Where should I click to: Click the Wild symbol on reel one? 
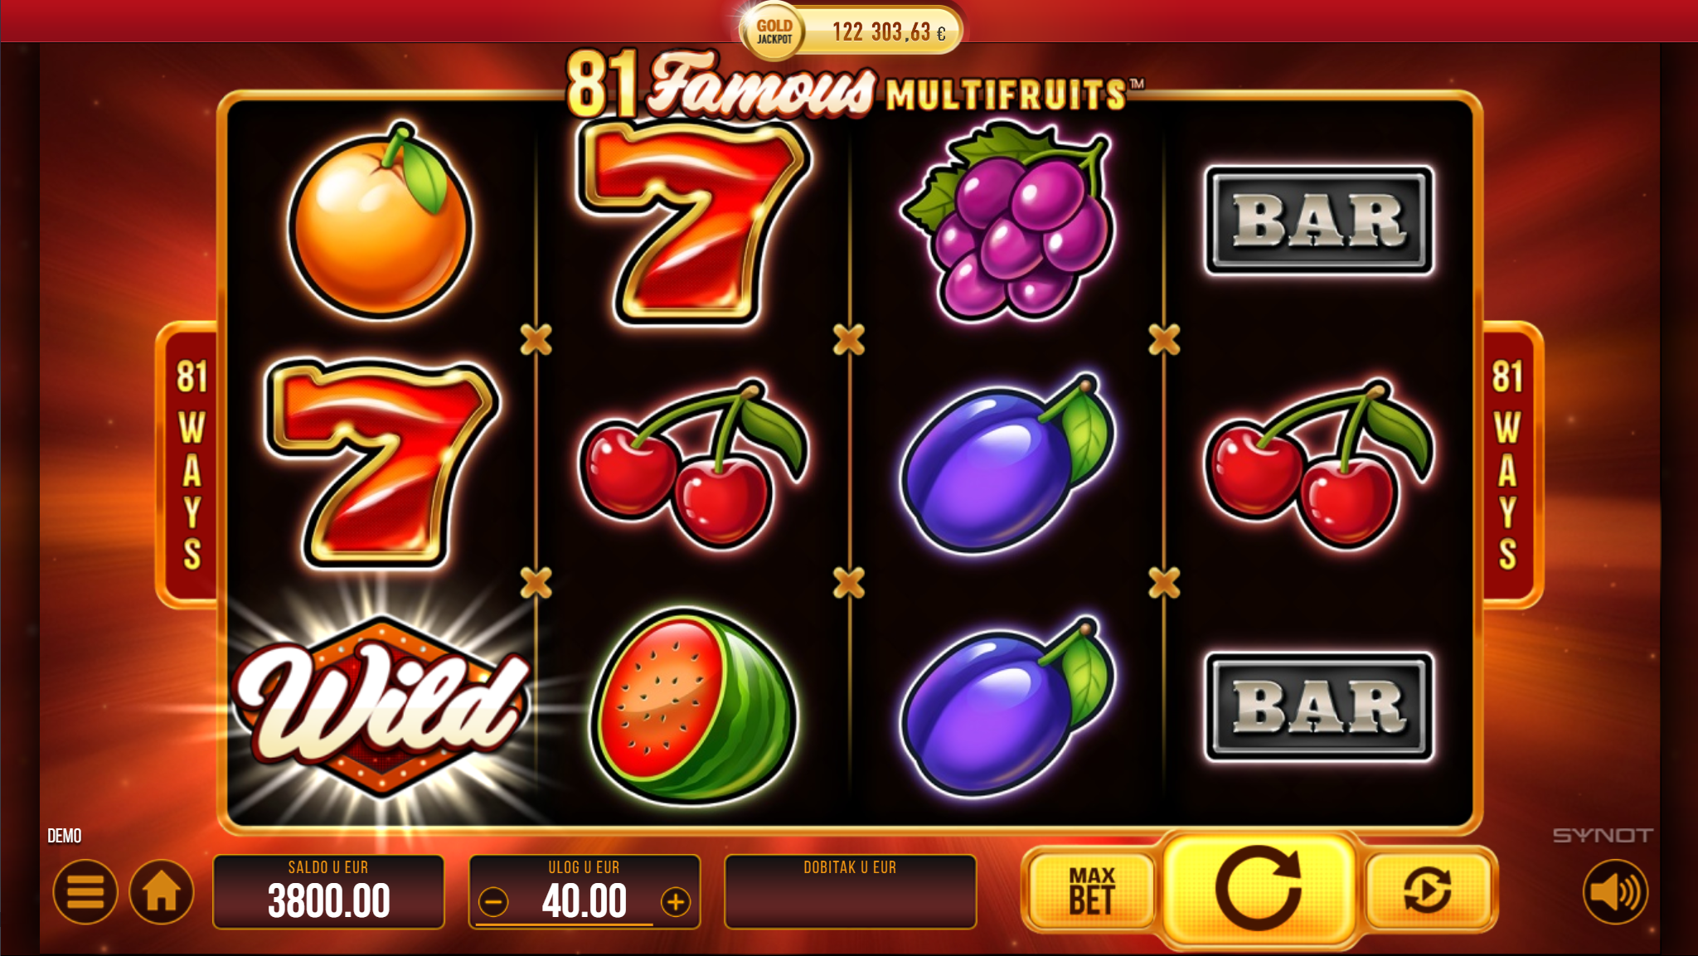[x=381, y=705]
